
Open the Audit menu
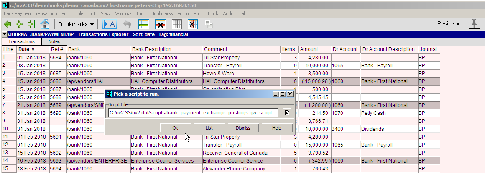tap(228, 13)
